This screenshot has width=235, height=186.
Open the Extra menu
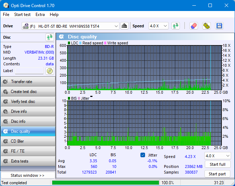40,15
